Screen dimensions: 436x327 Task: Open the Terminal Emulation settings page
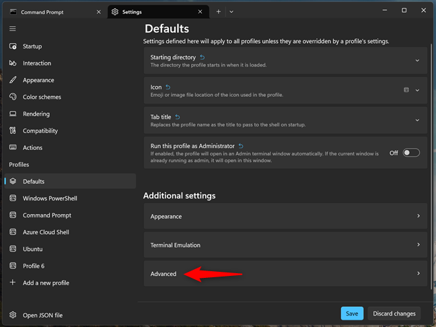(285, 245)
